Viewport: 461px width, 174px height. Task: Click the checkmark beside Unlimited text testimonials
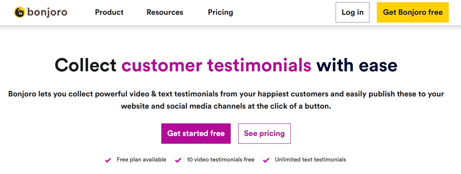pyautogui.click(x=266, y=160)
